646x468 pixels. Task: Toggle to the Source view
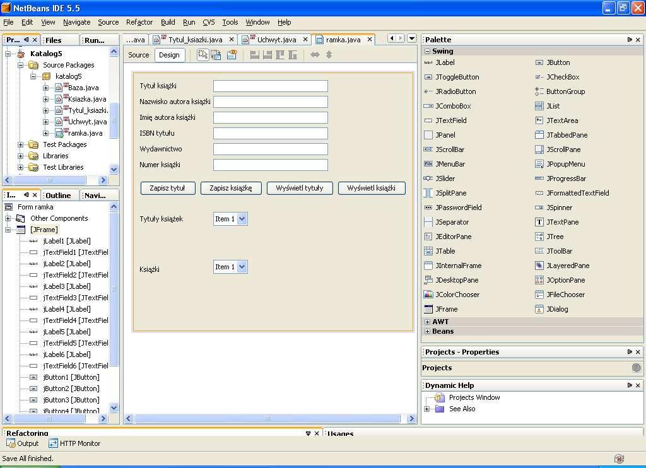138,55
